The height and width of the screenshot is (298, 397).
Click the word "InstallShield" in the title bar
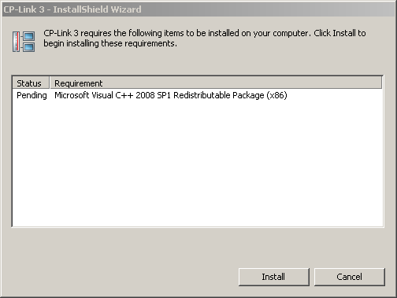pyautogui.click(x=80, y=9)
